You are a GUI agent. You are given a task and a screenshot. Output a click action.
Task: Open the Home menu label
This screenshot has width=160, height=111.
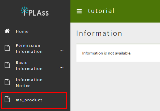coord(22,31)
